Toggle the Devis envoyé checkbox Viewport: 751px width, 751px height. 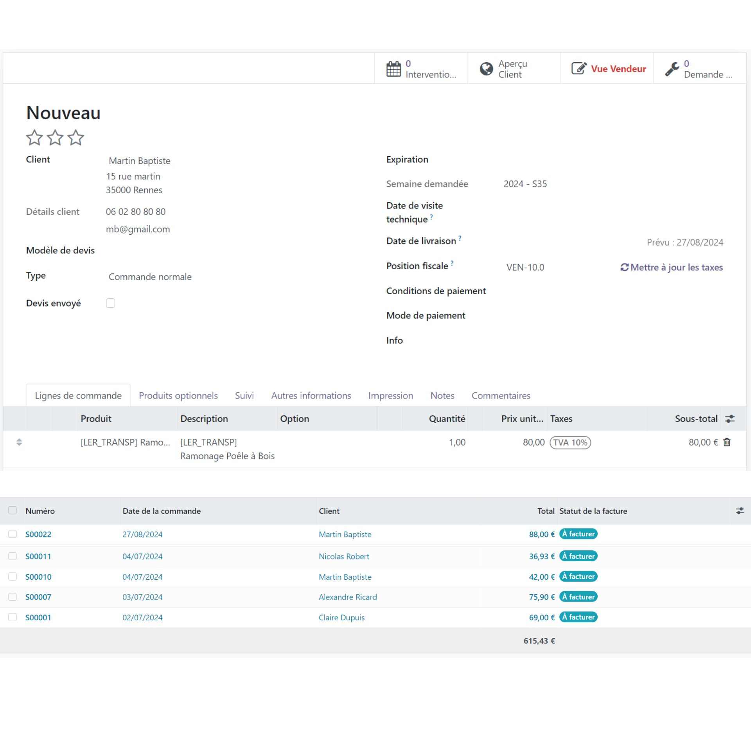pyautogui.click(x=111, y=303)
